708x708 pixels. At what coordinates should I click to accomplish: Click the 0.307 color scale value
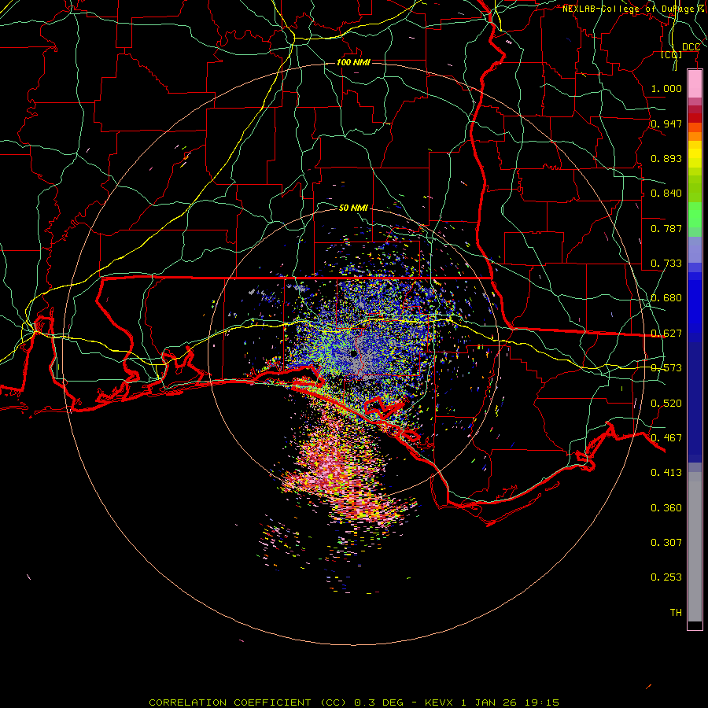(x=666, y=543)
